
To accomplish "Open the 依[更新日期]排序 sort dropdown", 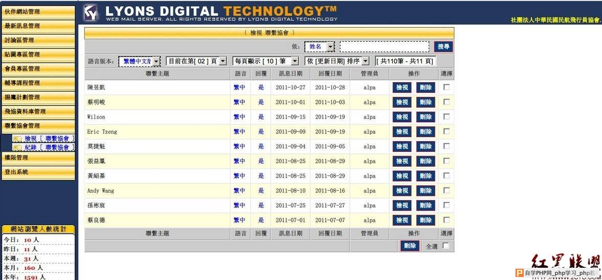I will click(x=337, y=61).
